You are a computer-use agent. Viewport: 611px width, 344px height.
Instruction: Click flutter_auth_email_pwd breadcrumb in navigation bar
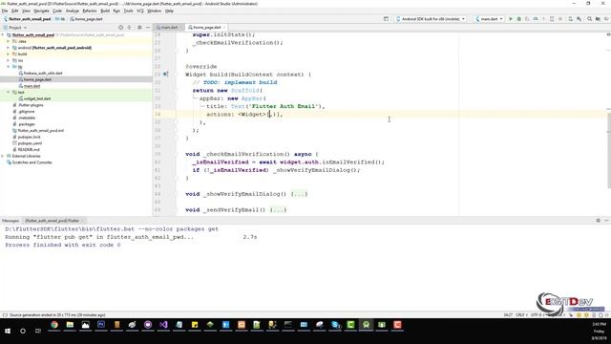point(28,19)
